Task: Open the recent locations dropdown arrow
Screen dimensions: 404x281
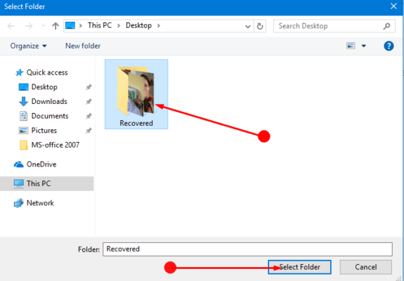Action: 43,26
